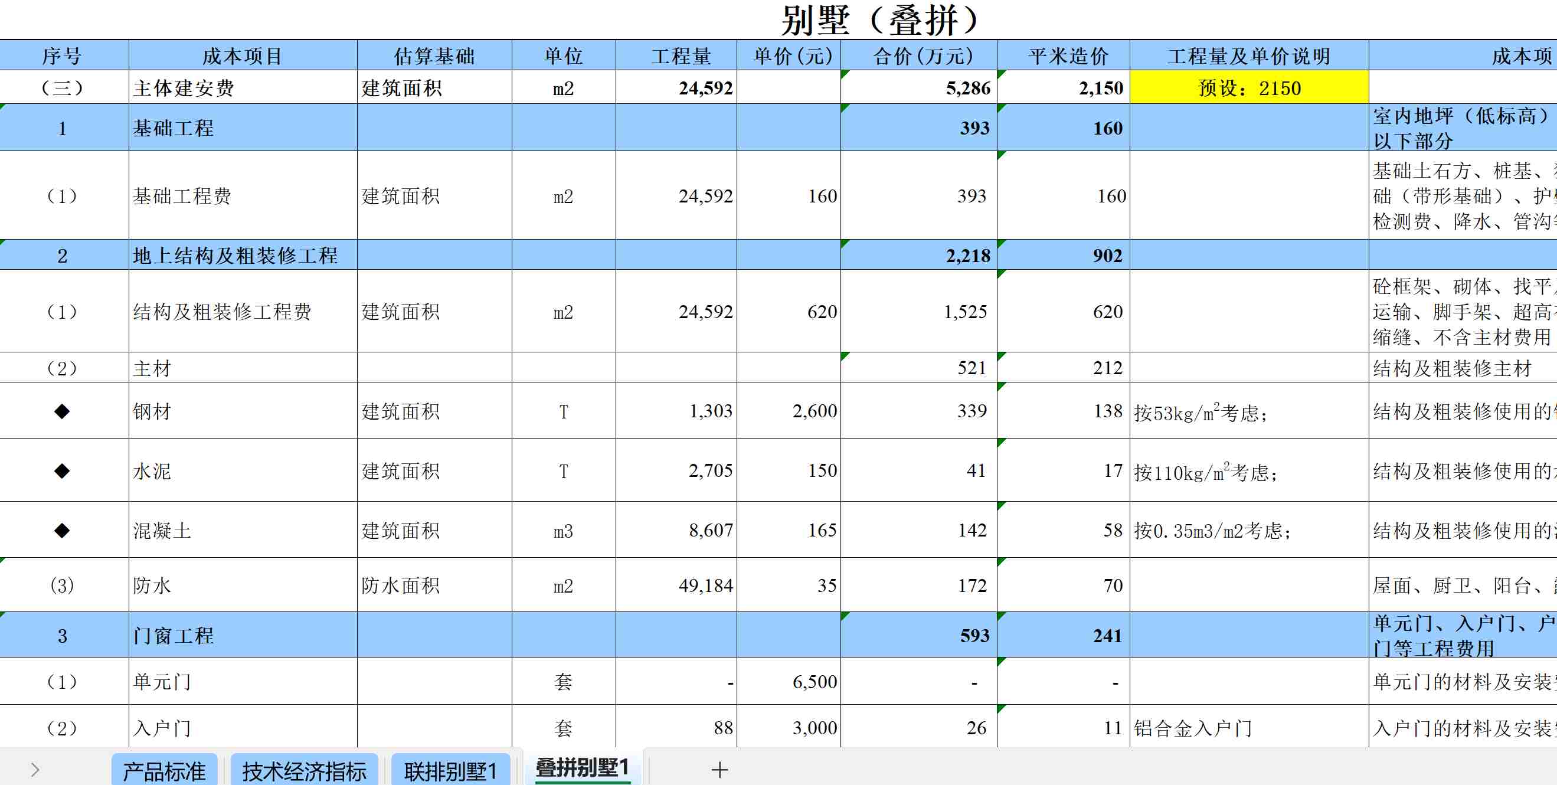Select the 地上结构及粗装修工程 row label
1557x785 pixels.
[235, 256]
